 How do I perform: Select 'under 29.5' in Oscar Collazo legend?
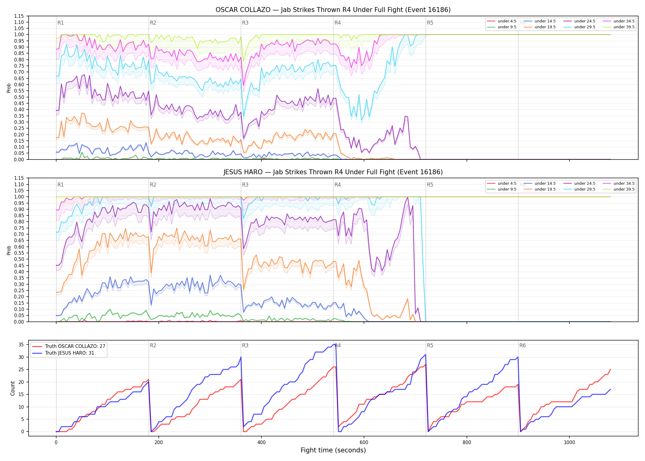point(579,27)
